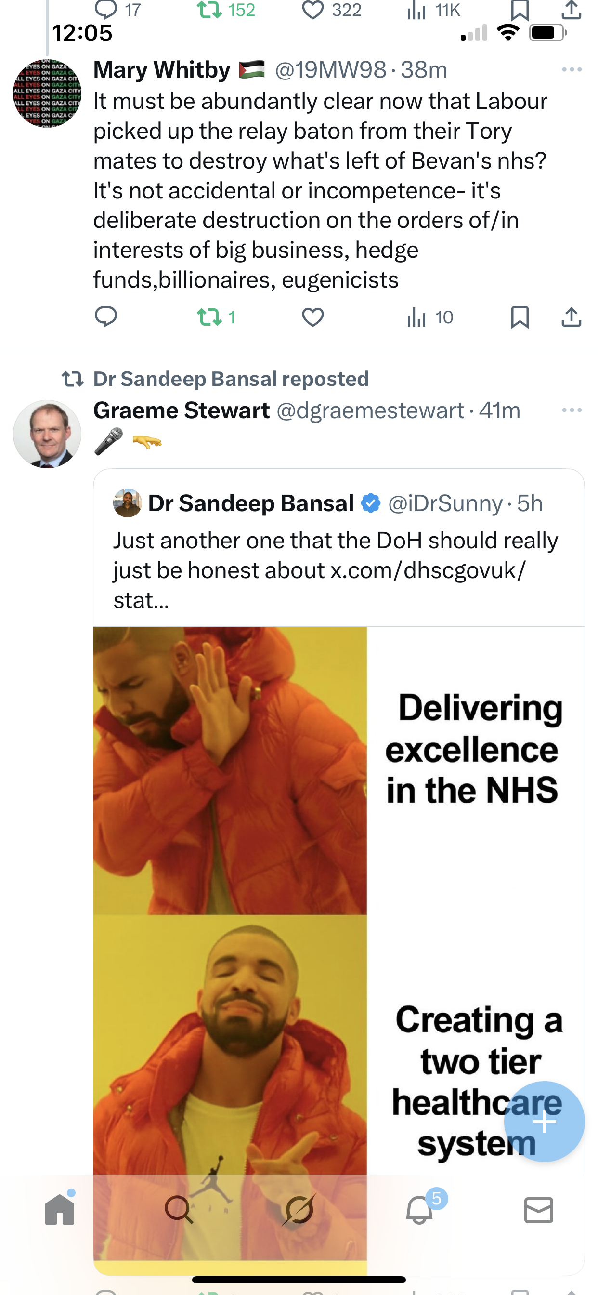Viewport: 598px width, 1295px height.
Task: Share Mary Whitby's tweet
Action: pyautogui.click(x=571, y=317)
